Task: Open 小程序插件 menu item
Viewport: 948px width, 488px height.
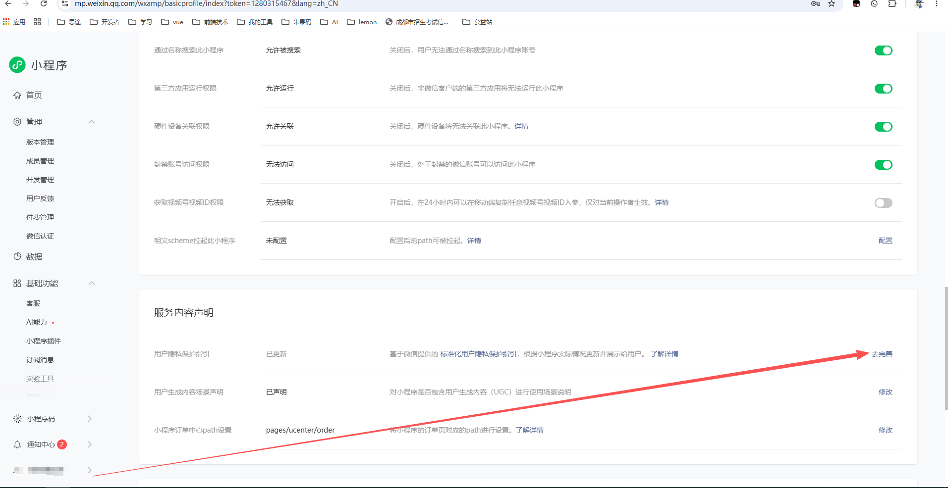Action: pos(44,341)
